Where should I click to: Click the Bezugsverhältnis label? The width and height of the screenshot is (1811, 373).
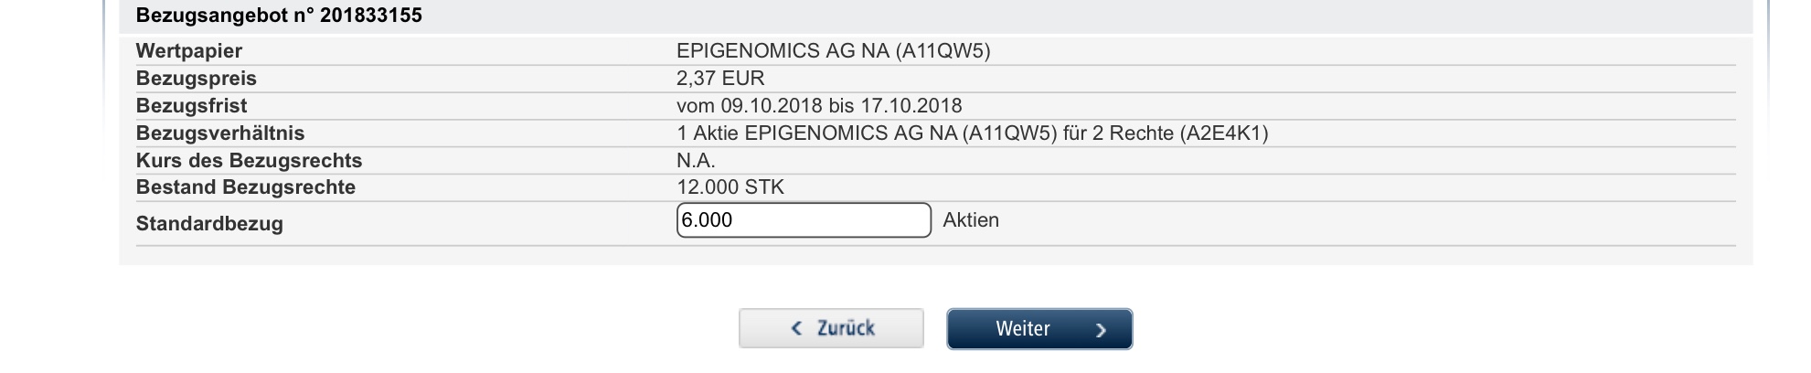coord(220,133)
